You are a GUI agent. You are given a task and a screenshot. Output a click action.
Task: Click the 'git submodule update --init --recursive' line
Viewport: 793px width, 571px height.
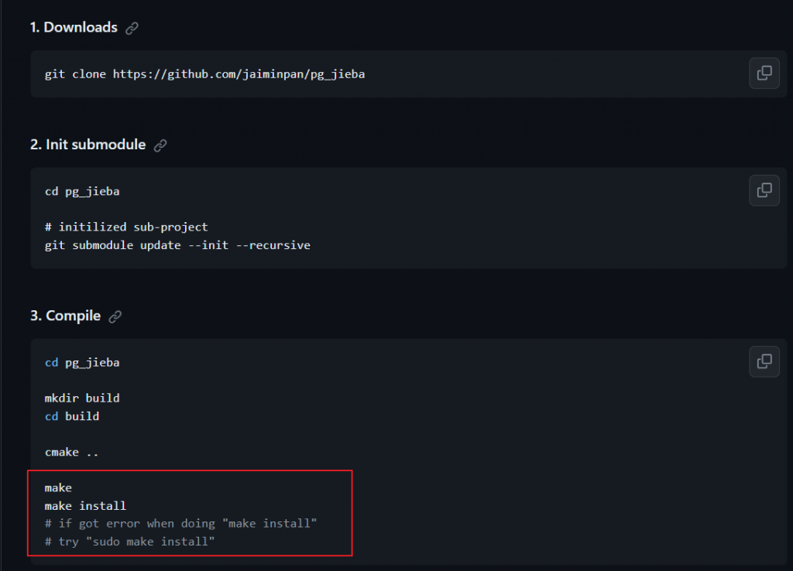point(177,245)
